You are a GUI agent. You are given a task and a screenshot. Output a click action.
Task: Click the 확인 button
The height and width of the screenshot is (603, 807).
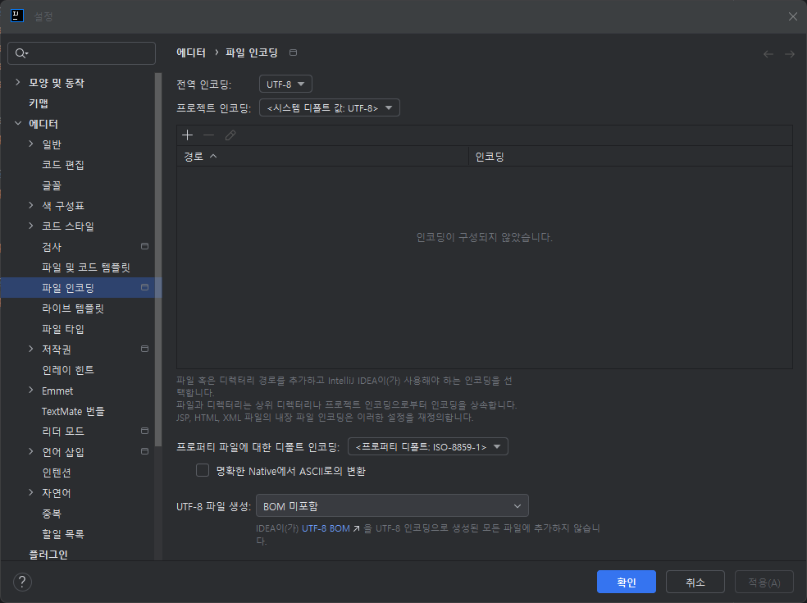pyautogui.click(x=627, y=582)
